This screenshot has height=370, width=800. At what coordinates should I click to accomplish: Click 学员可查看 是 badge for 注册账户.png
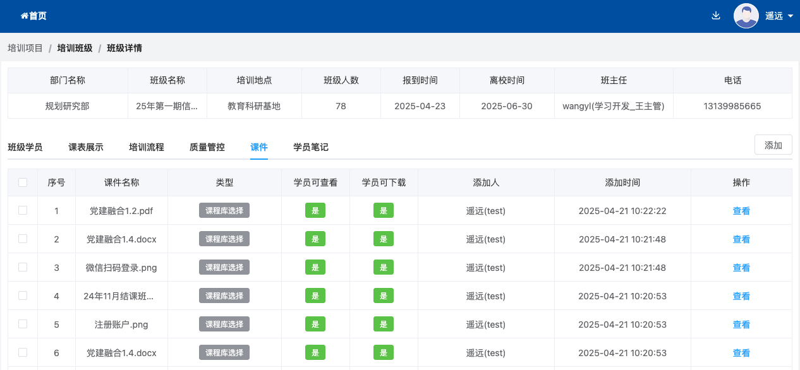(x=315, y=324)
